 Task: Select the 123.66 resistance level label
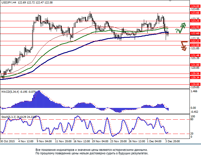[x=195, y=13]
